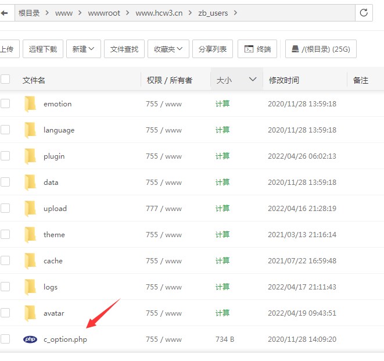Click the 上传 upload button
Image resolution: width=384 pixels, height=361 pixels.
[9, 49]
